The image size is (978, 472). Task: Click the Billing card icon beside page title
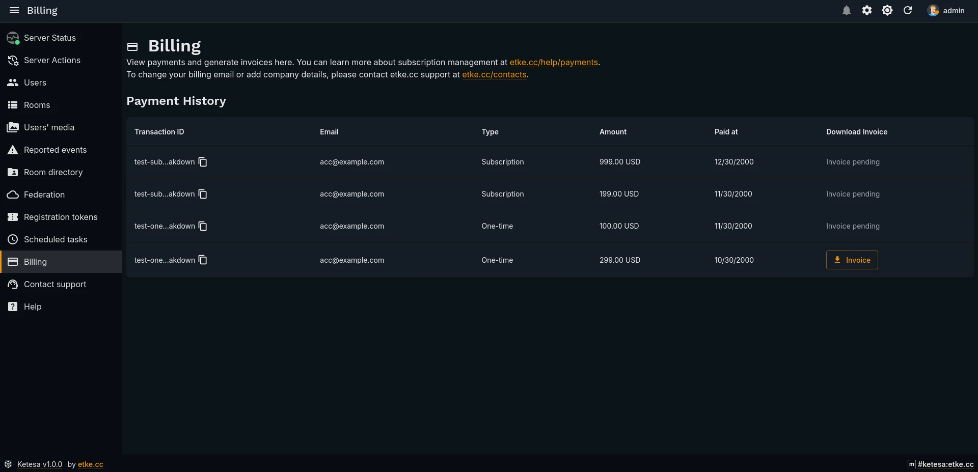point(132,47)
